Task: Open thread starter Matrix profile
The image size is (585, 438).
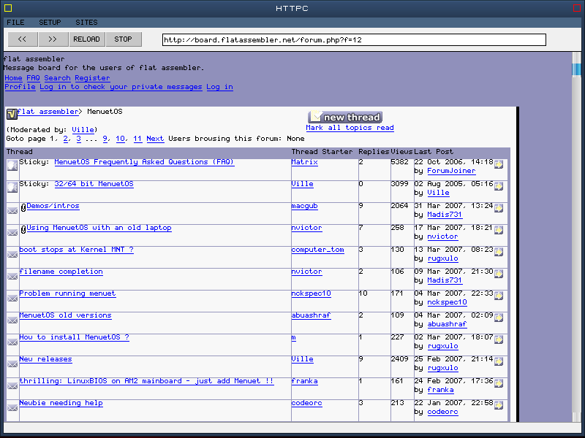Action: (304, 162)
